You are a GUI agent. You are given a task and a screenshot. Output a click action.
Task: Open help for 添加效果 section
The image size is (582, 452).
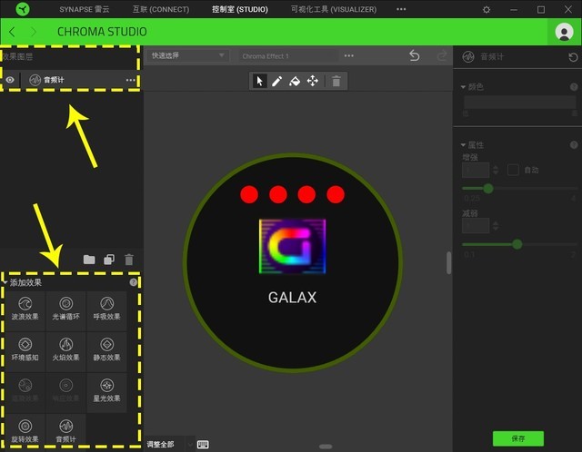click(x=134, y=282)
